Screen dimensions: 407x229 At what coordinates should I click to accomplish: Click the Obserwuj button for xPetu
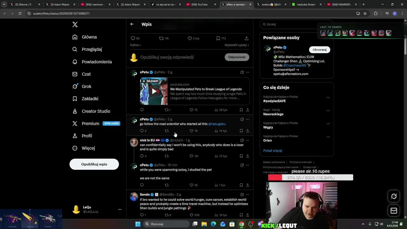point(320,50)
